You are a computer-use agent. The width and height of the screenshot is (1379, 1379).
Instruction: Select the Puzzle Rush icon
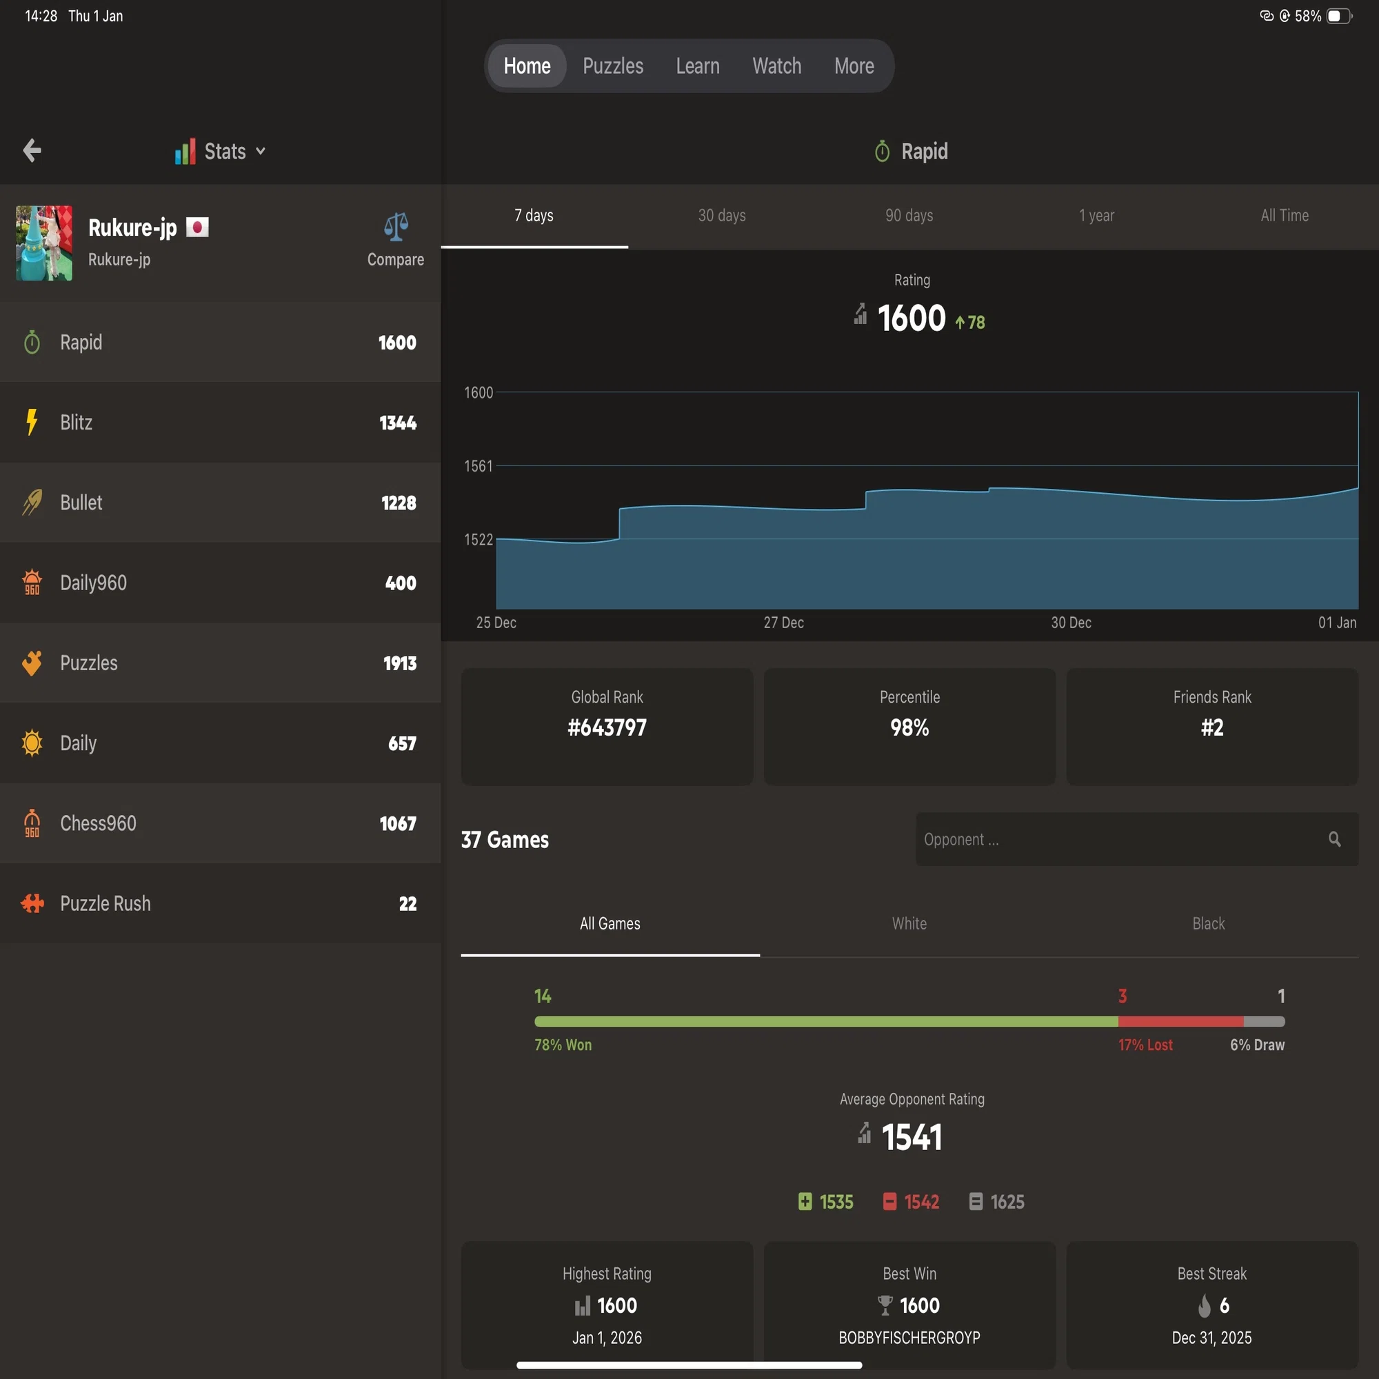(32, 904)
